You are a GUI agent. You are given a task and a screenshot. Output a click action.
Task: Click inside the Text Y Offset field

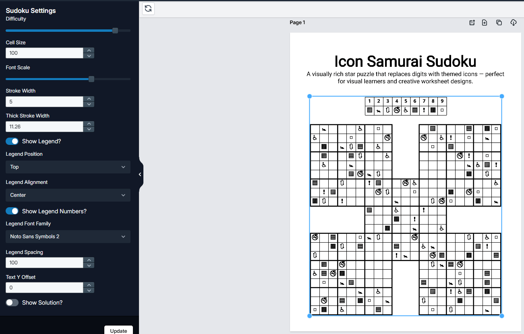44,287
